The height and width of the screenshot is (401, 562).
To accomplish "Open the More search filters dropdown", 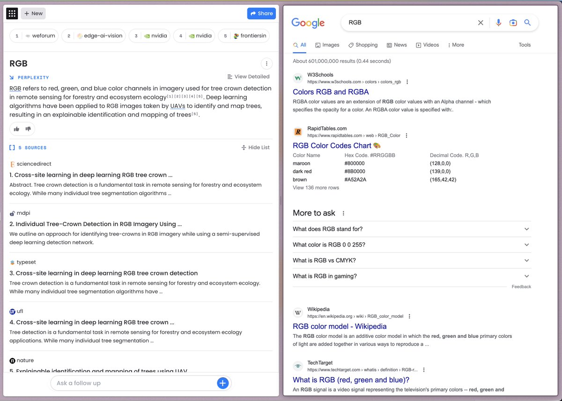I will pyautogui.click(x=456, y=45).
